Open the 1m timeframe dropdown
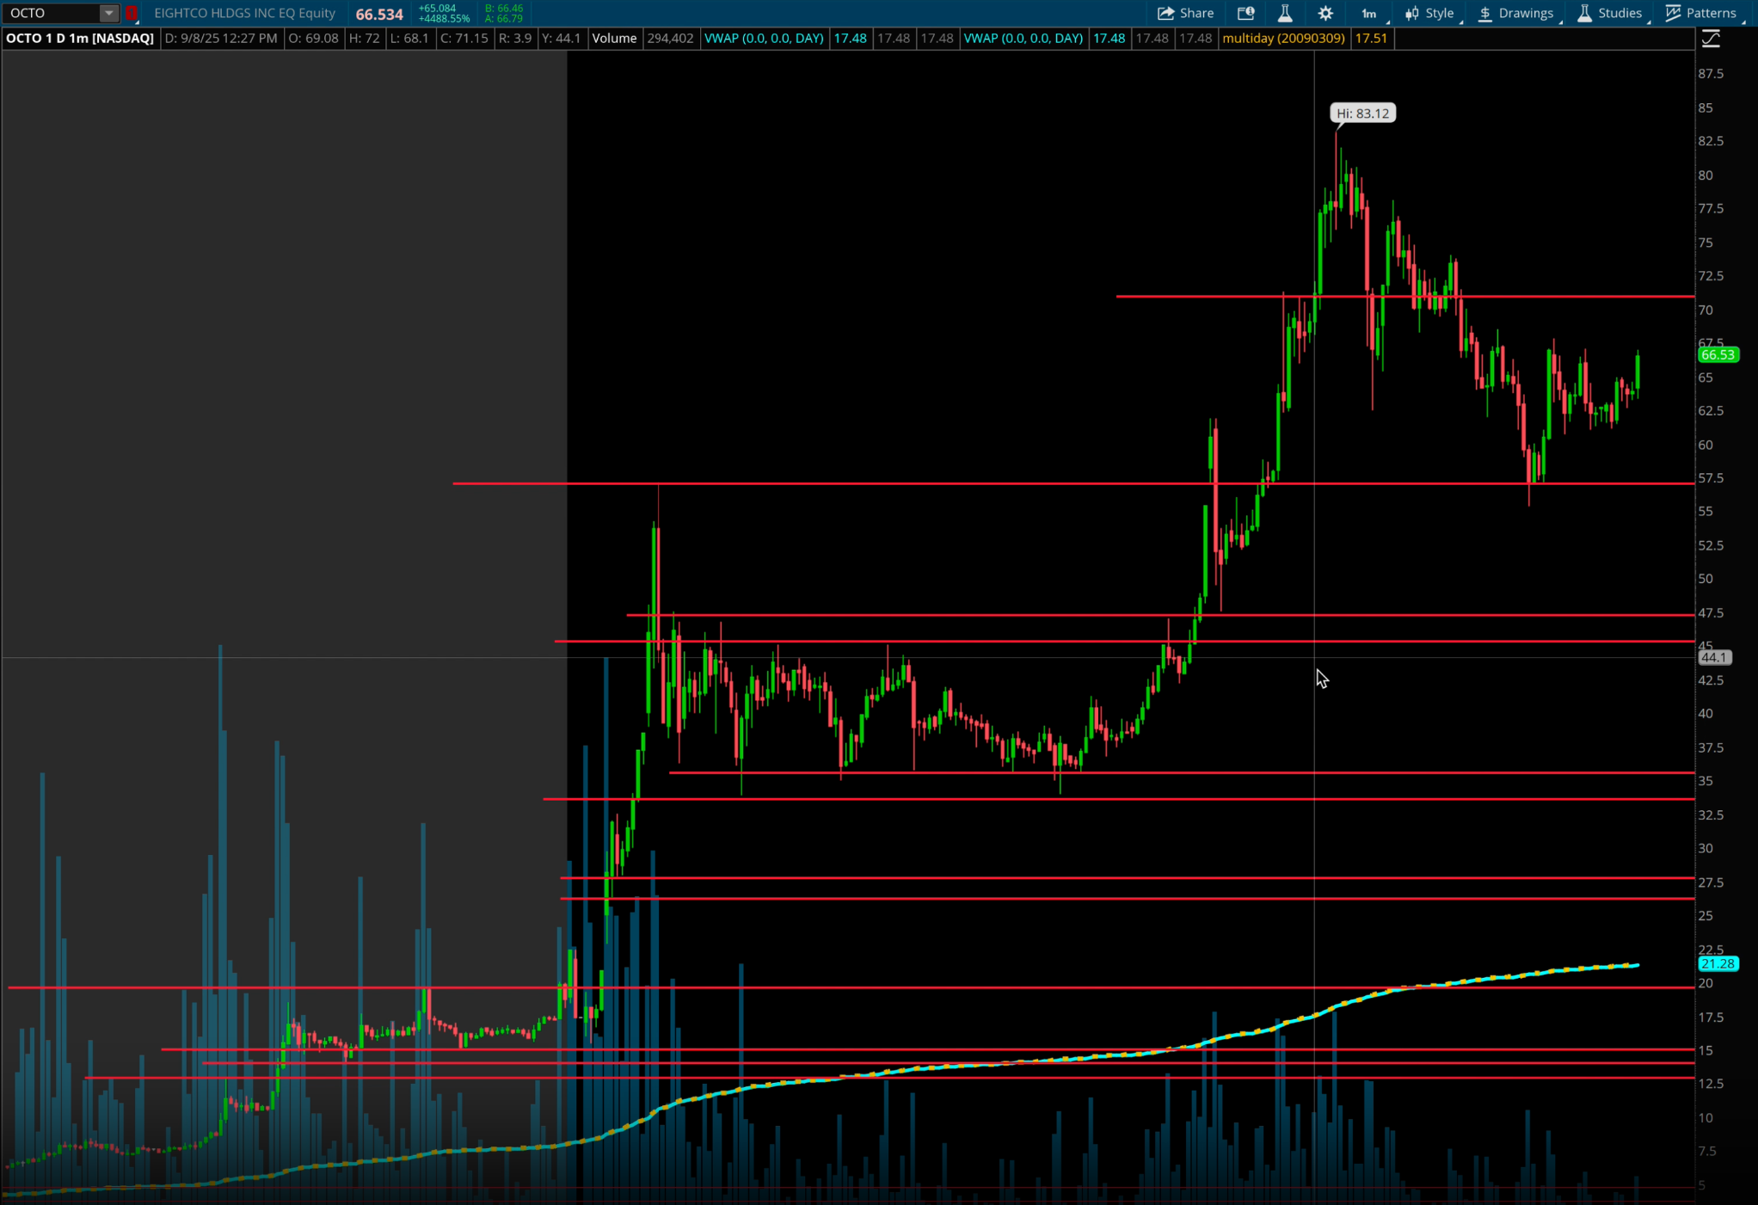 click(x=1370, y=13)
